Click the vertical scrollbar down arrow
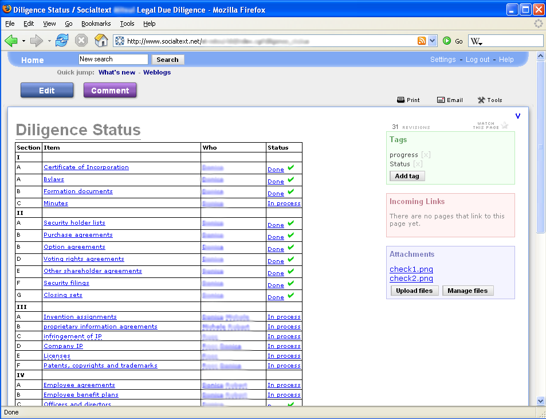 click(x=540, y=401)
